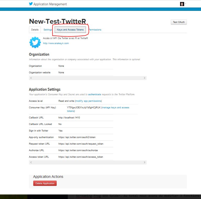Click the oauth/access_token URL text

[81, 157]
